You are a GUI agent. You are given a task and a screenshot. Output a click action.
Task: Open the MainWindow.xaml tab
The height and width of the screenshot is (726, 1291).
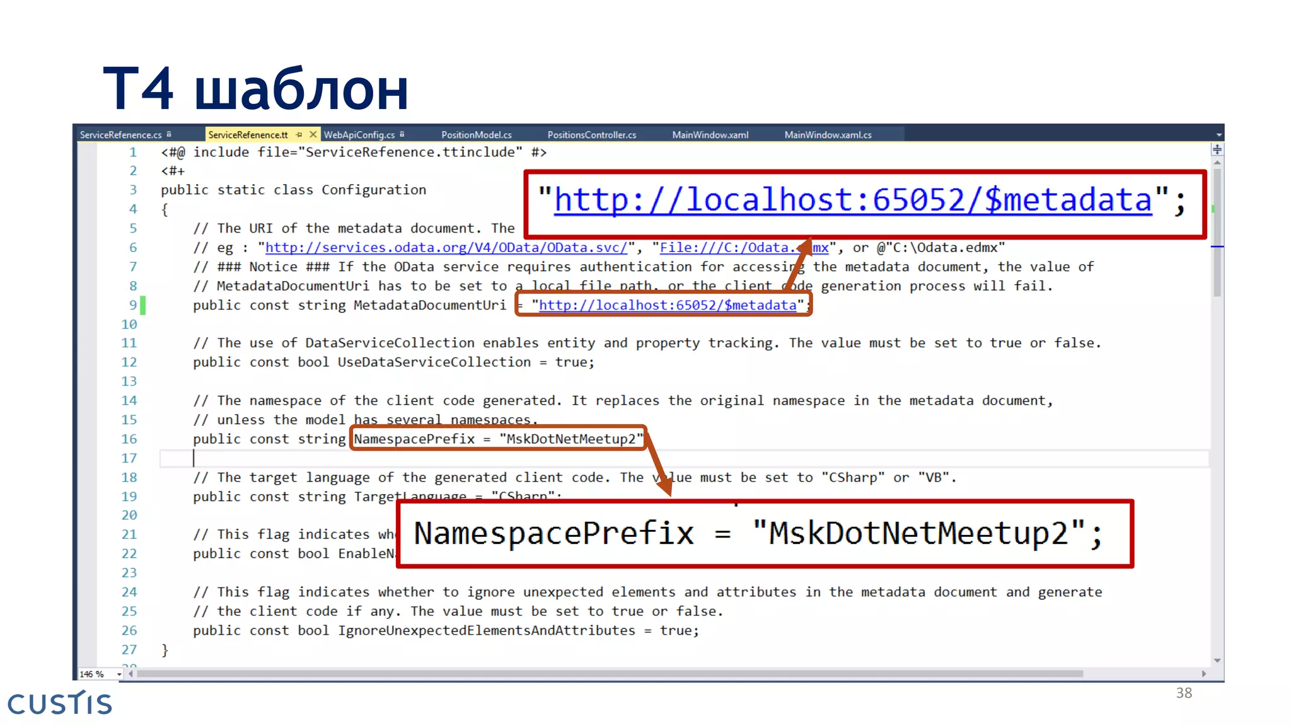pyautogui.click(x=710, y=135)
